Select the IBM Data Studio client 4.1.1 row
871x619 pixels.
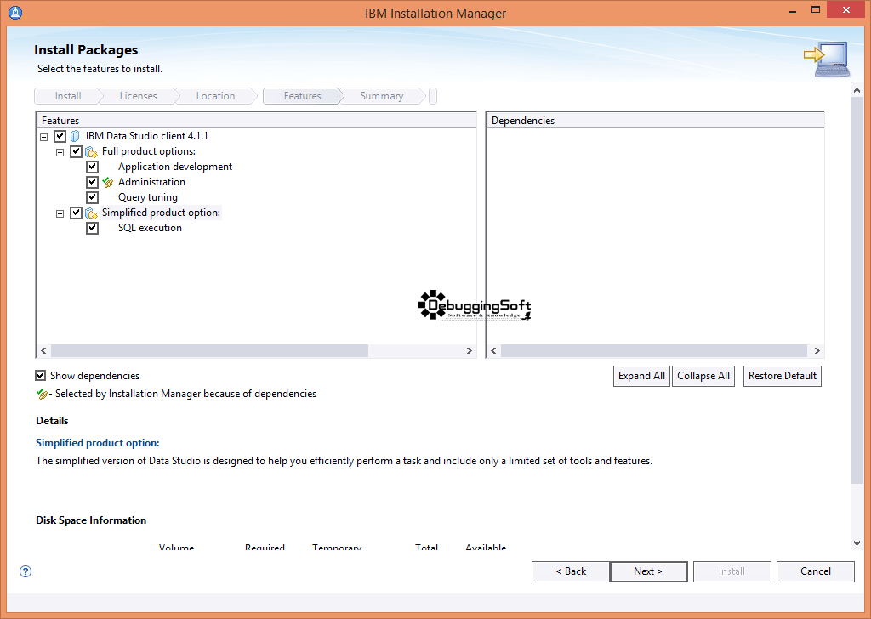tap(146, 136)
